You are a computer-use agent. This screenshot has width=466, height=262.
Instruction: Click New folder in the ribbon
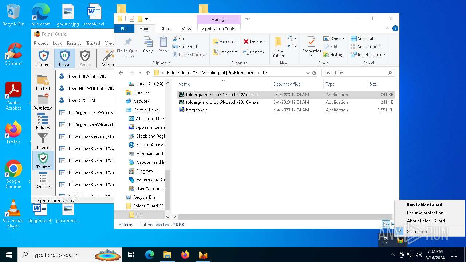point(279,47)
